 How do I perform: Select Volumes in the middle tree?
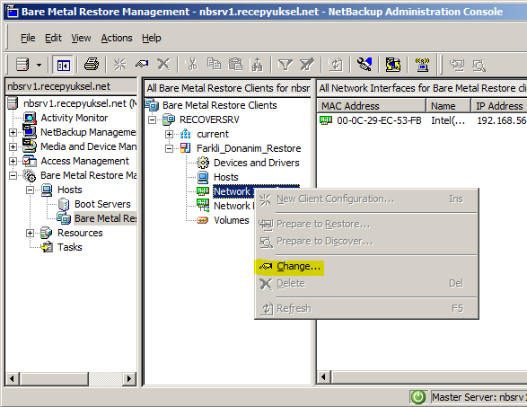click(232, 220)
